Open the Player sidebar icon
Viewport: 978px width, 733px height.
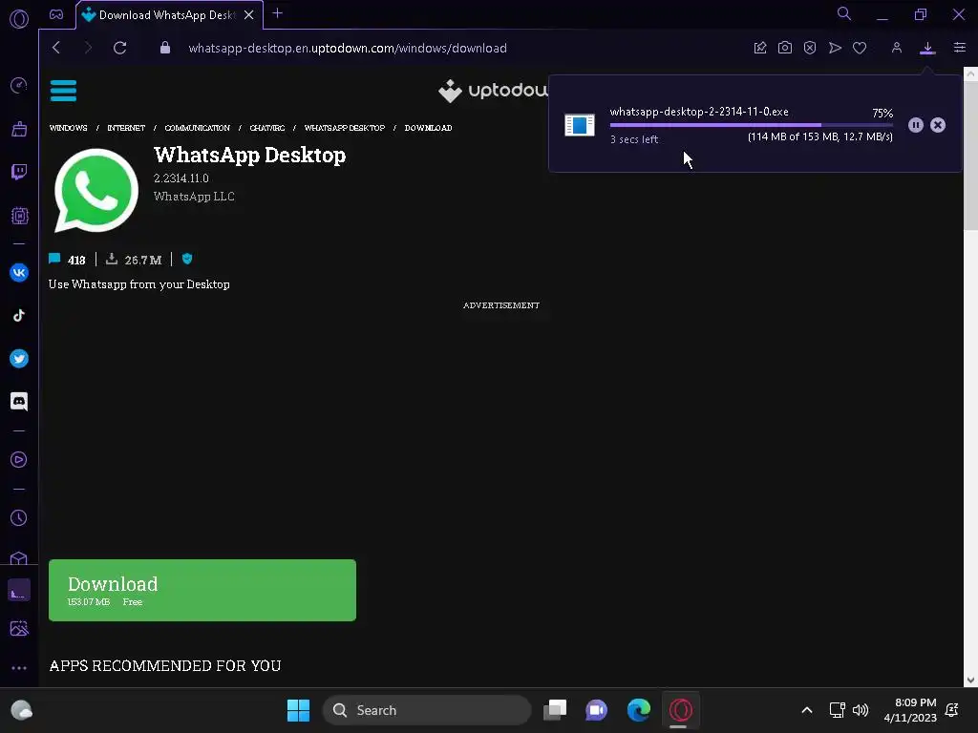[x=19, y=460]
